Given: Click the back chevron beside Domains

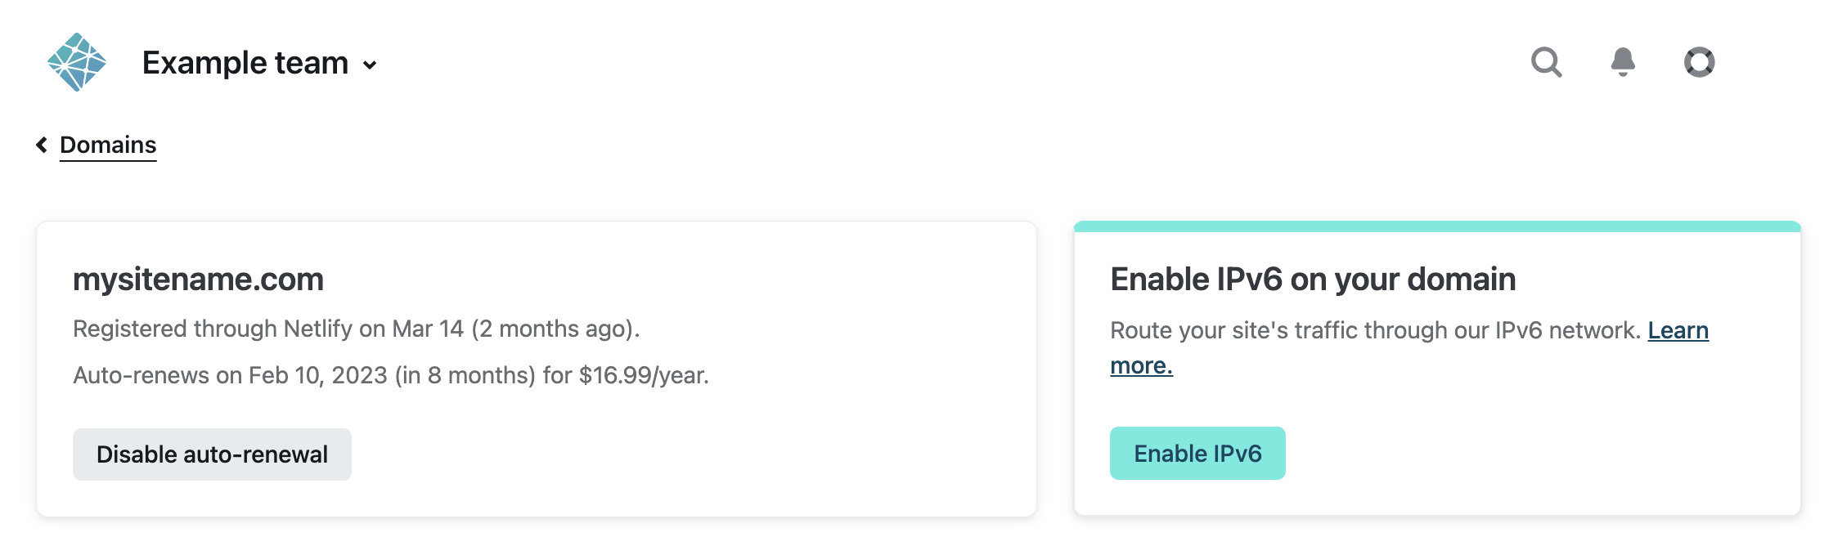Looking at the screenshot, I should (42, 145).
